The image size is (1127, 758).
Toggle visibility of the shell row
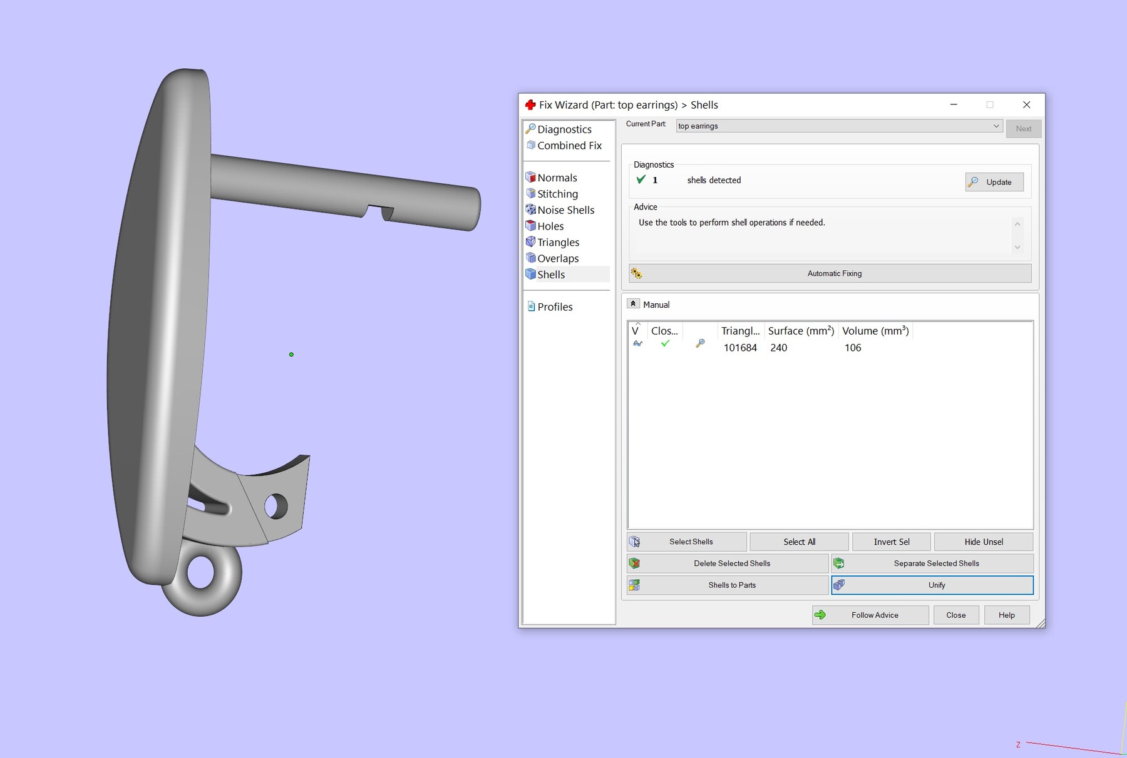637,344
